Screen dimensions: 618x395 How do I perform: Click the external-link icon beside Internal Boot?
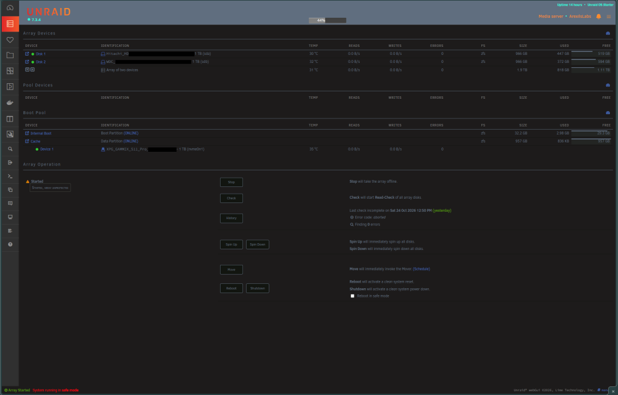point(27,133)
